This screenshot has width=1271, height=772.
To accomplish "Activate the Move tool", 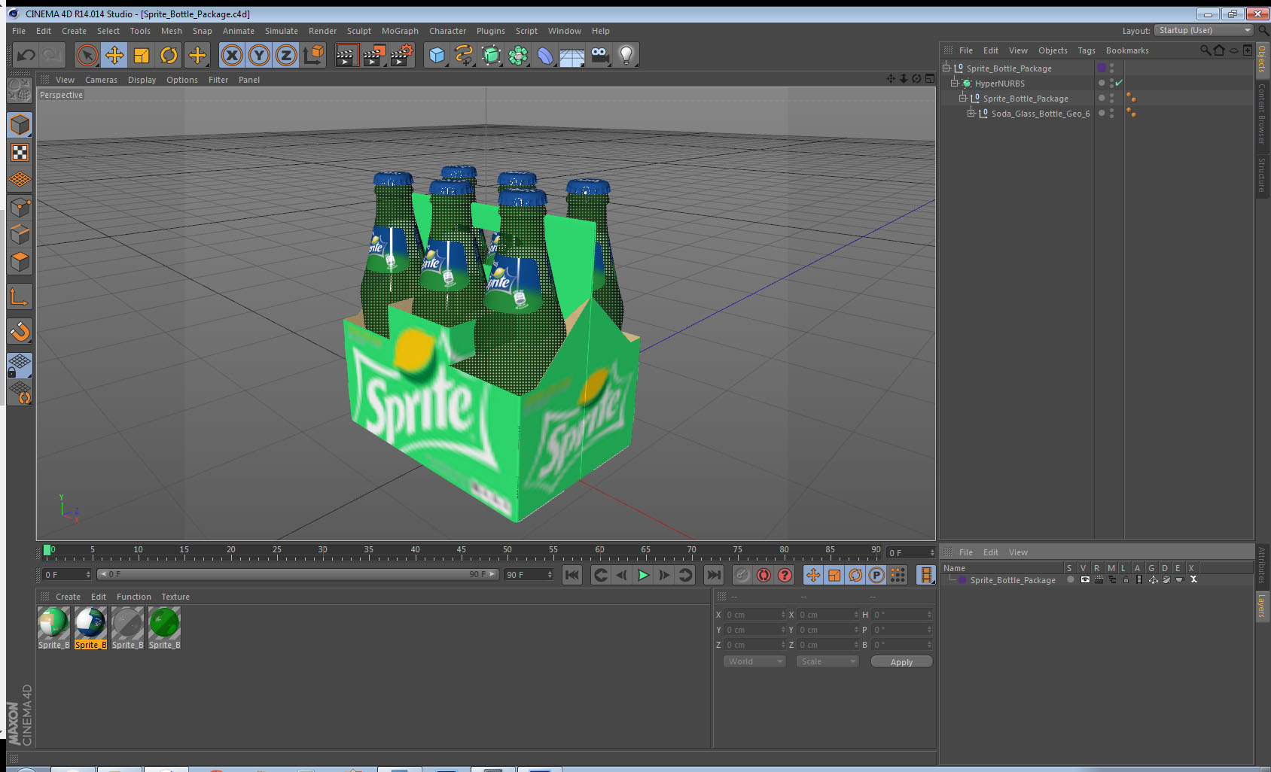I will pyautogui.click(x=114, y=55).
